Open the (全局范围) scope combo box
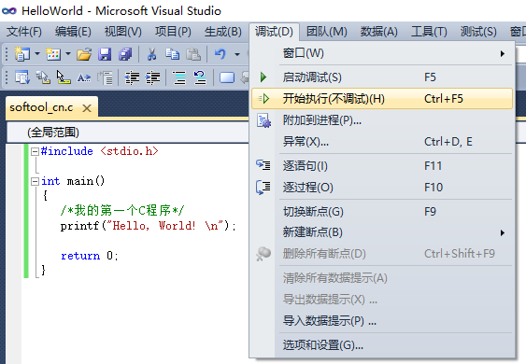Screen dimensions: 526x364 pos(128,133)
